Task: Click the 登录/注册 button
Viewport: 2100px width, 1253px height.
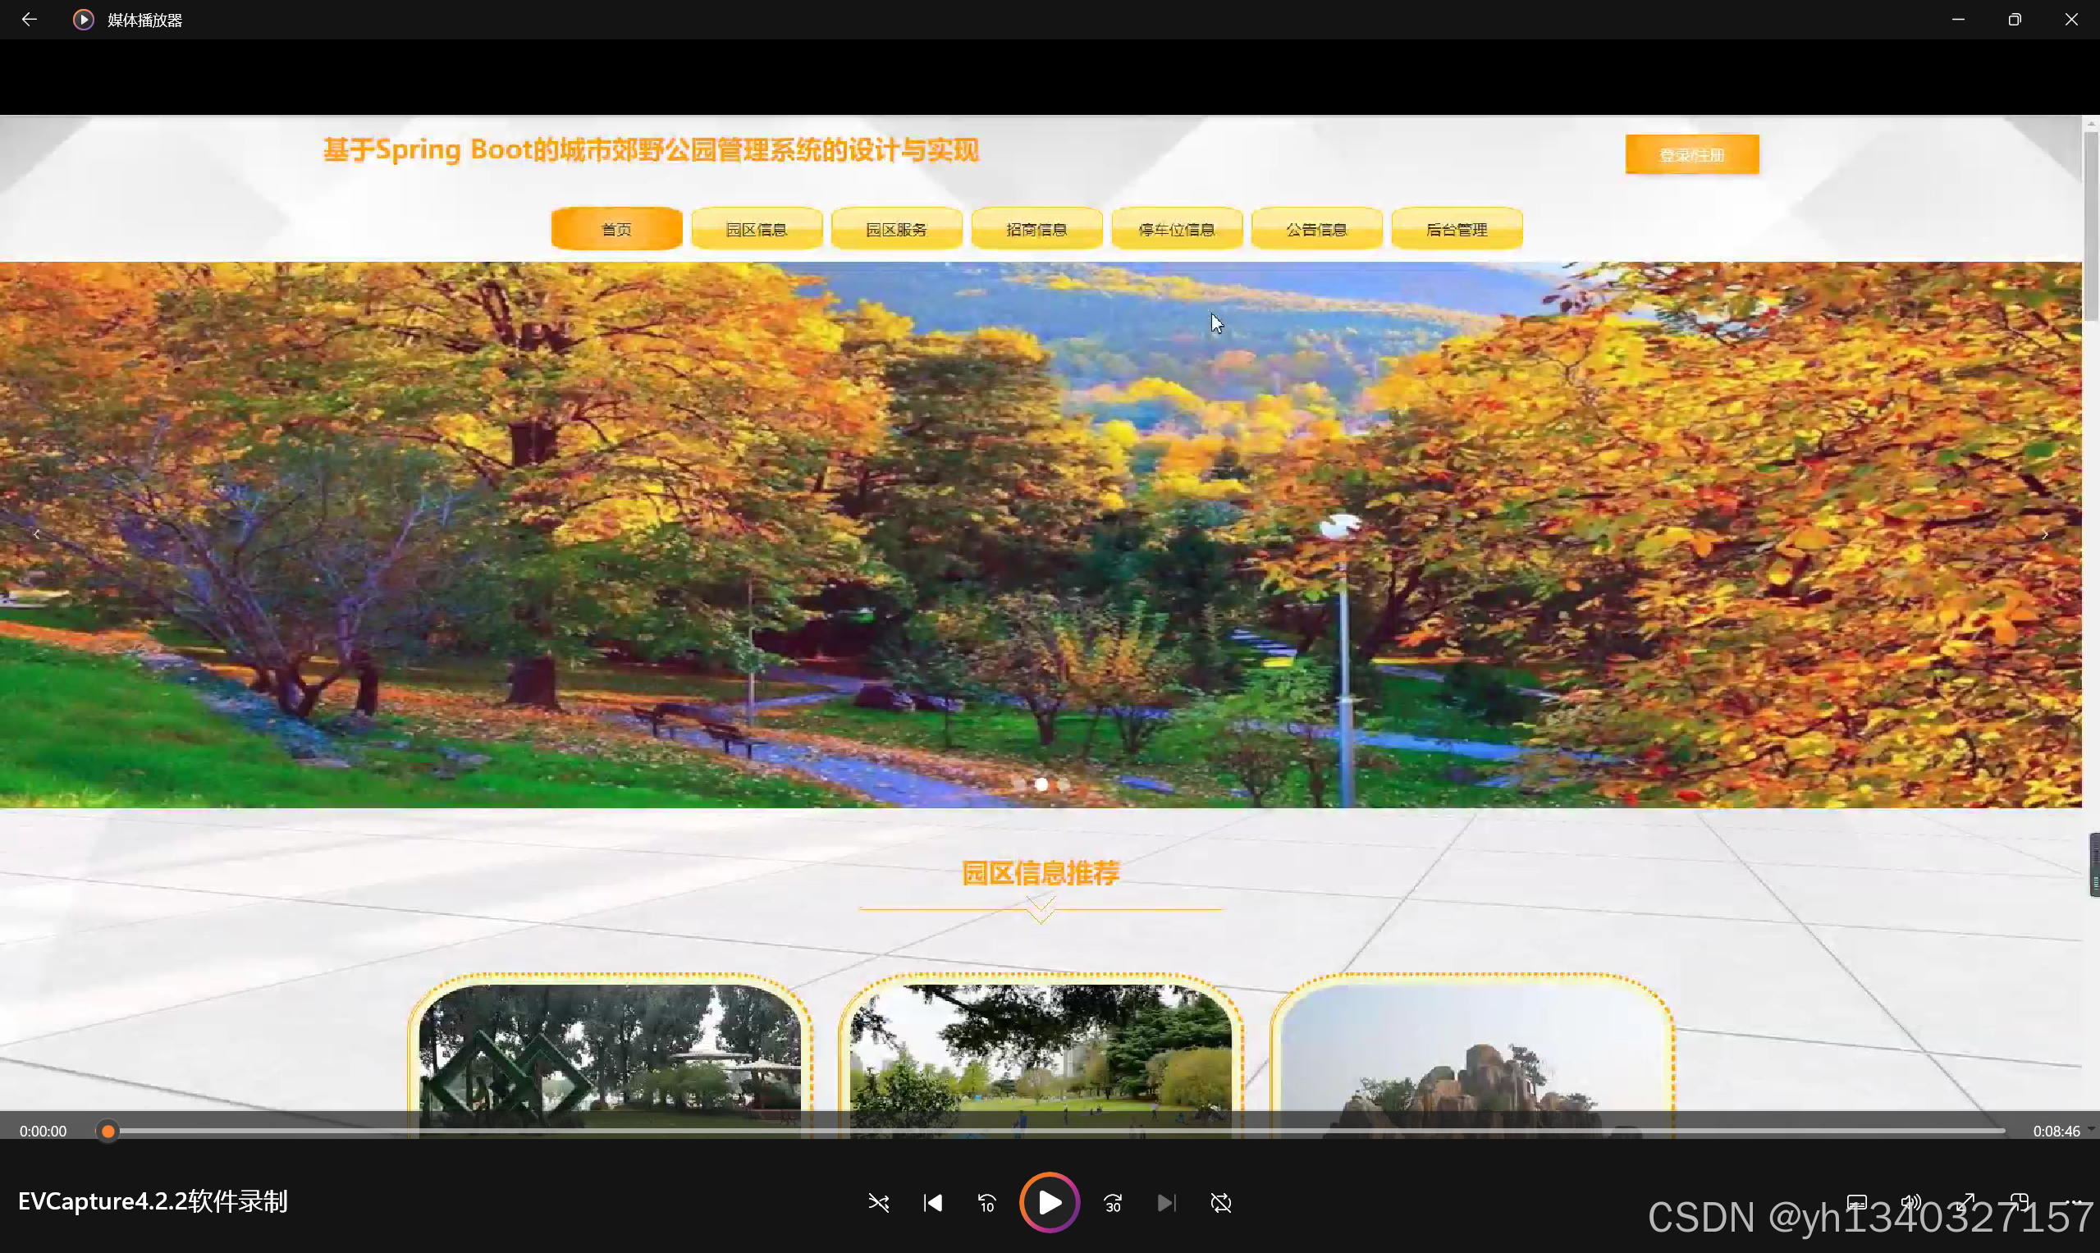Action: pyautogui.click(x=1691, y=154)
